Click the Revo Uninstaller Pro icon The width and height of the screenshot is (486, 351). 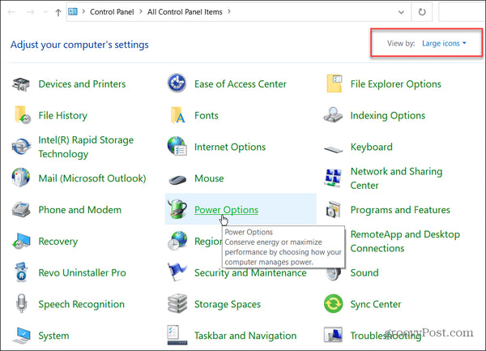tap(21, 272)
